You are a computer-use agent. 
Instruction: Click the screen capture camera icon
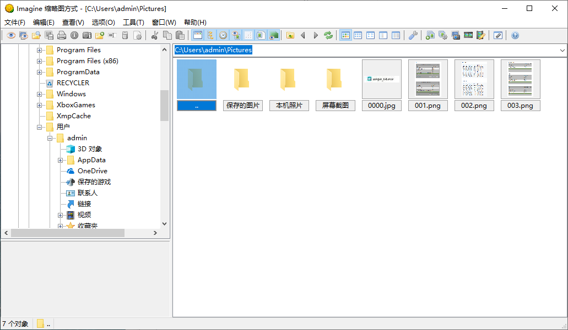456,35
